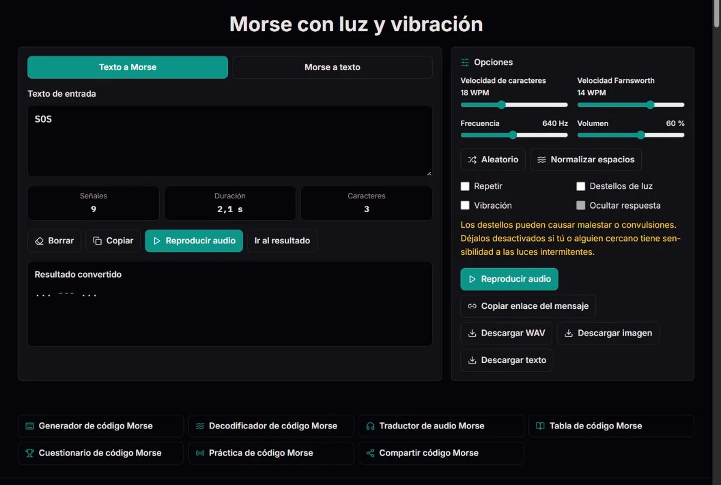Screen dimensions: 721x485
Task: Click the download icon on Descargar imagen
Action: tap(568, 333)
